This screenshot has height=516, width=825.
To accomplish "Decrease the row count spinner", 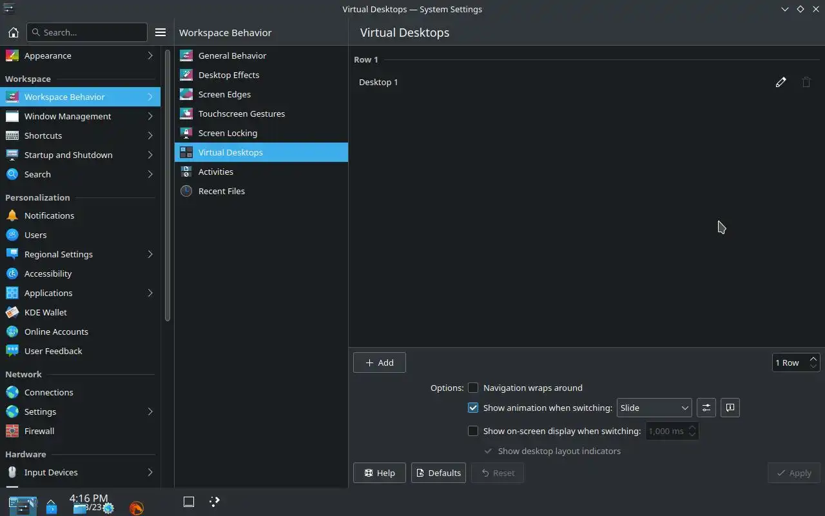I will pos(813,366).
